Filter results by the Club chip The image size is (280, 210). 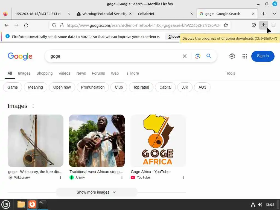119,87
